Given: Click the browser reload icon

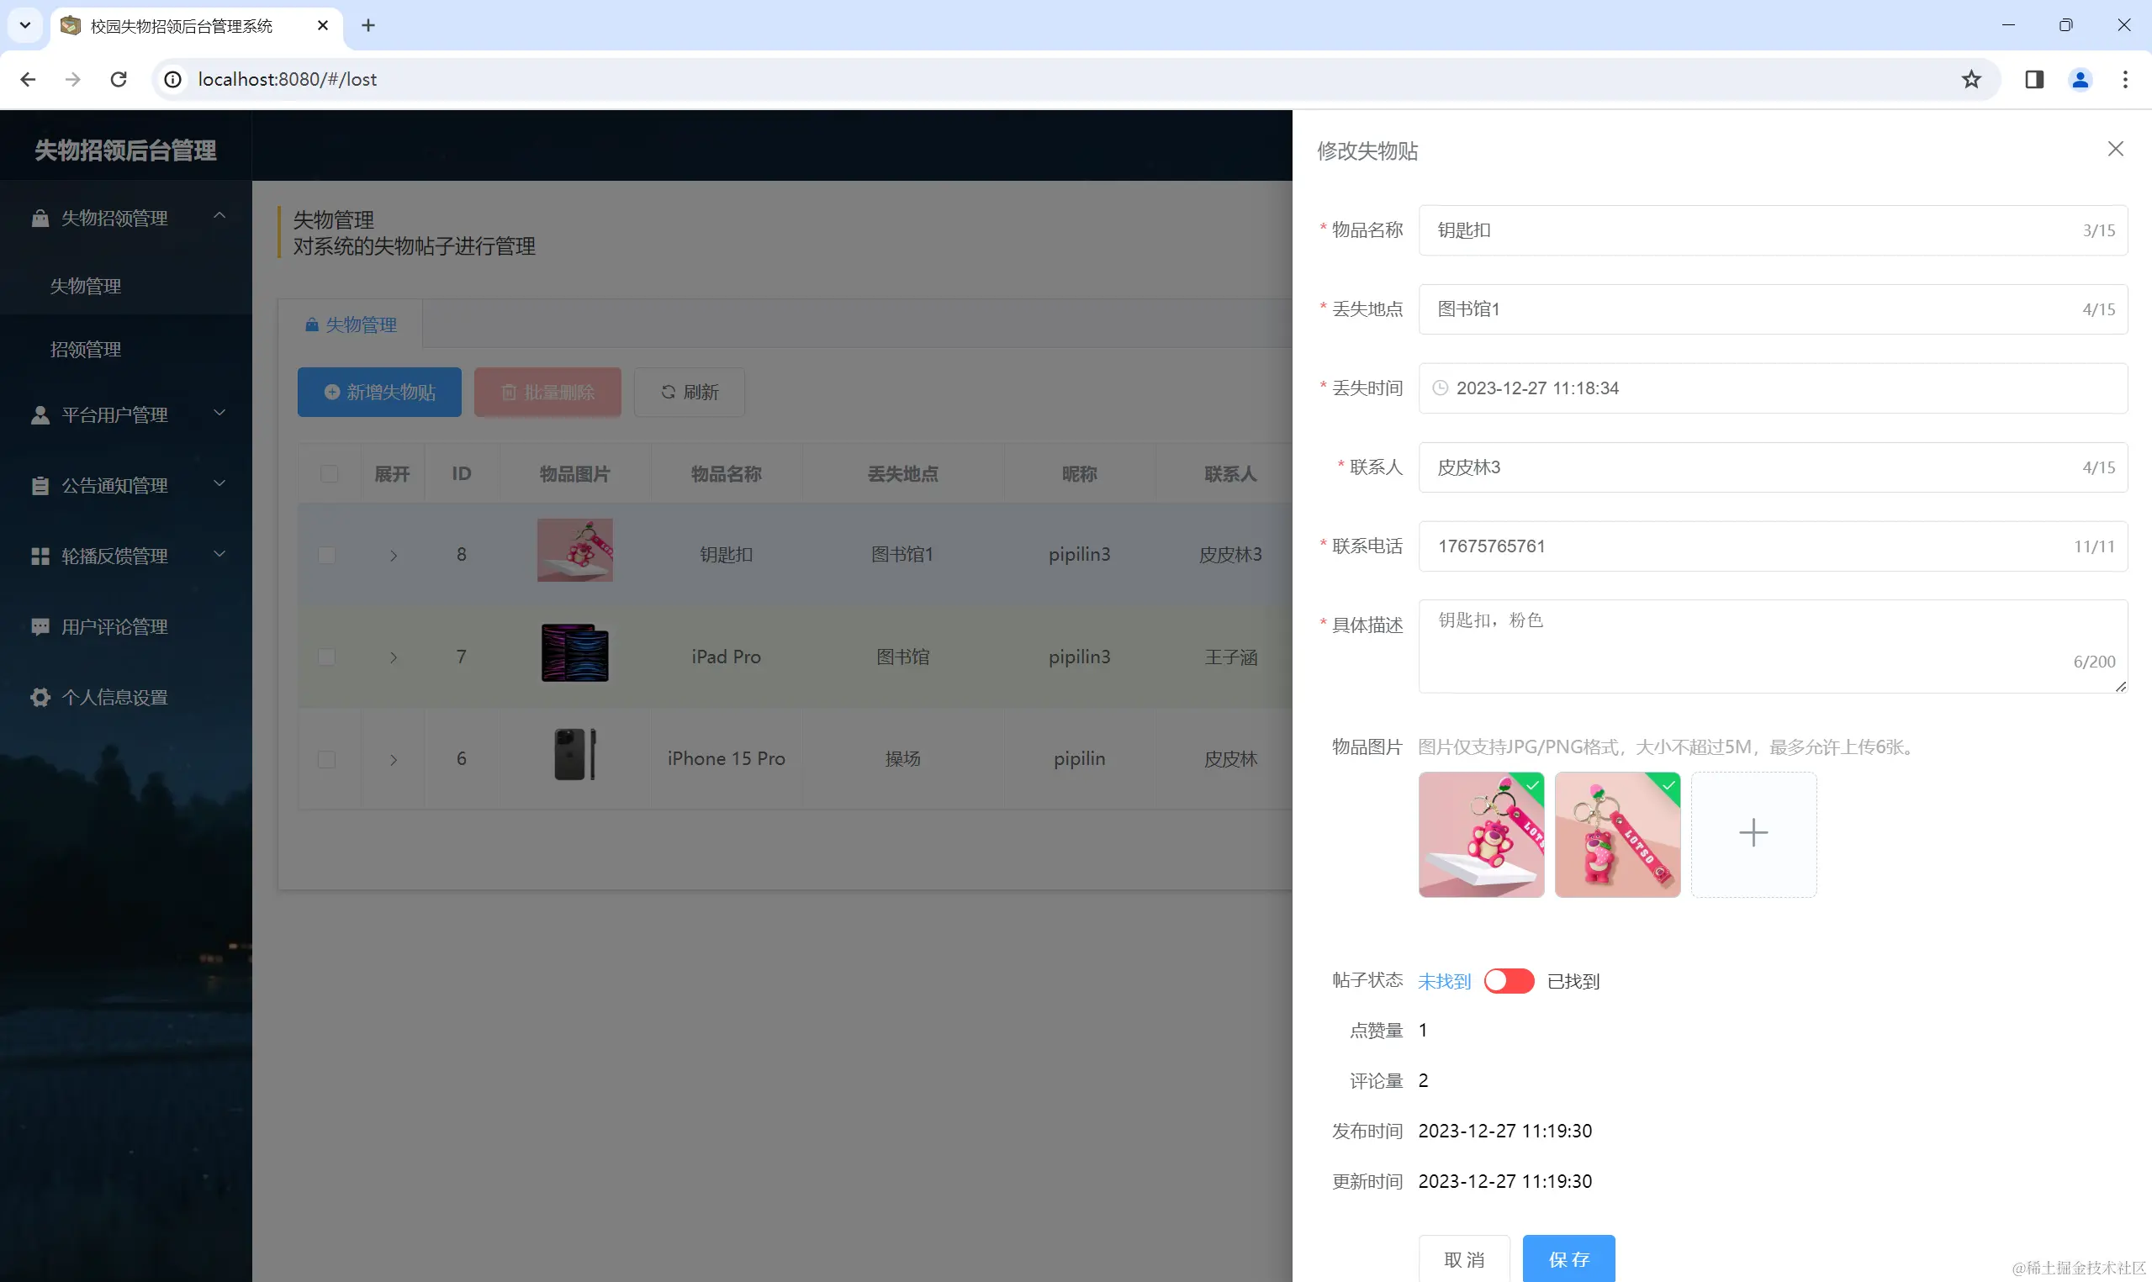Looking at the screenshot, I should point(119,80).
